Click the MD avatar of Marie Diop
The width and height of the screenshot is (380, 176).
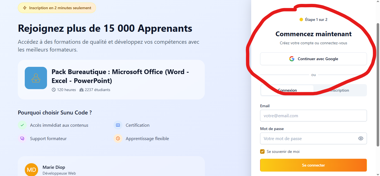pos(31,170)
